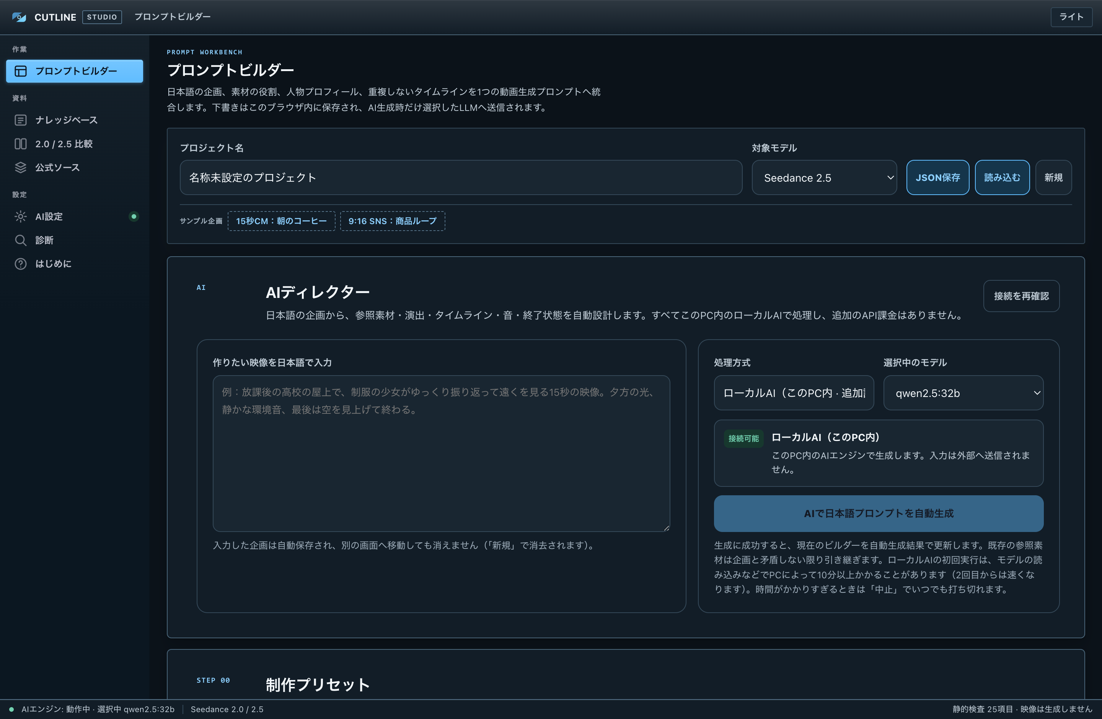Click the JSON保存 button
The height and width of the screenshot is (719, 1102).
[937, 178]
